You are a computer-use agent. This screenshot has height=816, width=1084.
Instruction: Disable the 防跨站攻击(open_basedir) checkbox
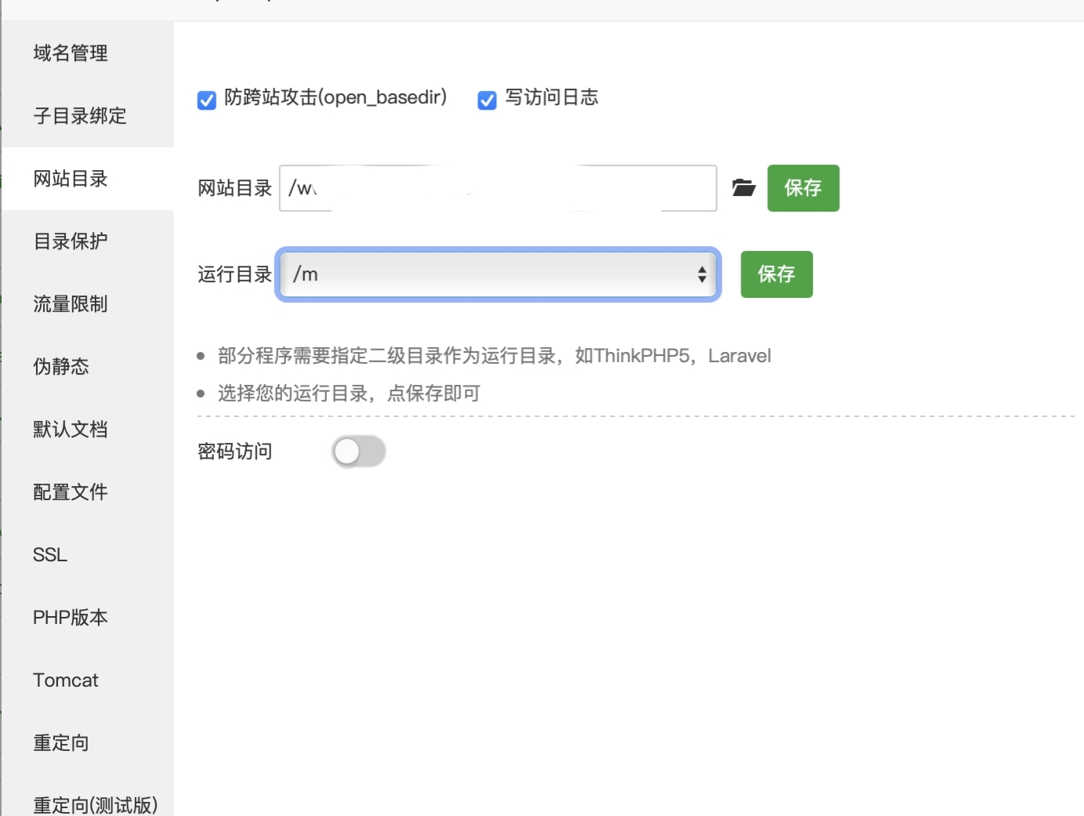point(206,100)
